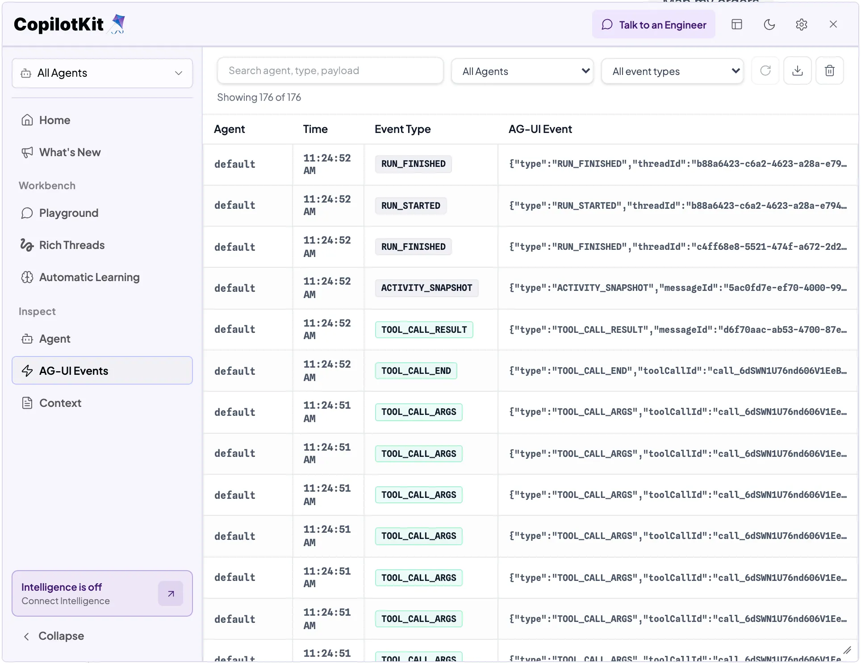Viewport: 861px width, 663px height.
Task: Clear events with trash icon
Action: 830,70
